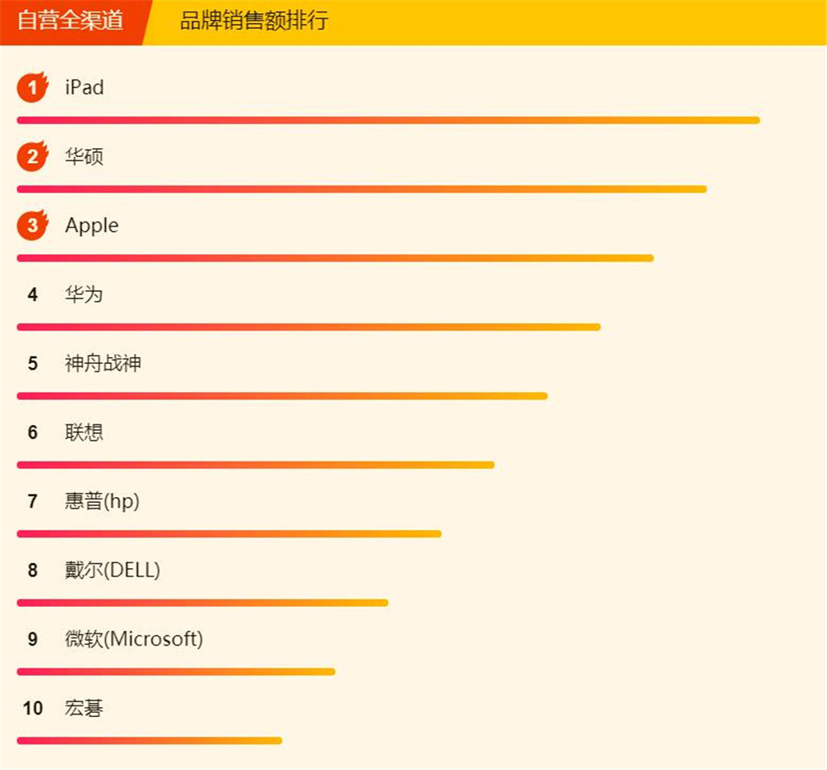Image resolution: width=827 pixels, height=770 pixels.
Task: Select the iPad brand label
Action: click(x=82, y=87)
